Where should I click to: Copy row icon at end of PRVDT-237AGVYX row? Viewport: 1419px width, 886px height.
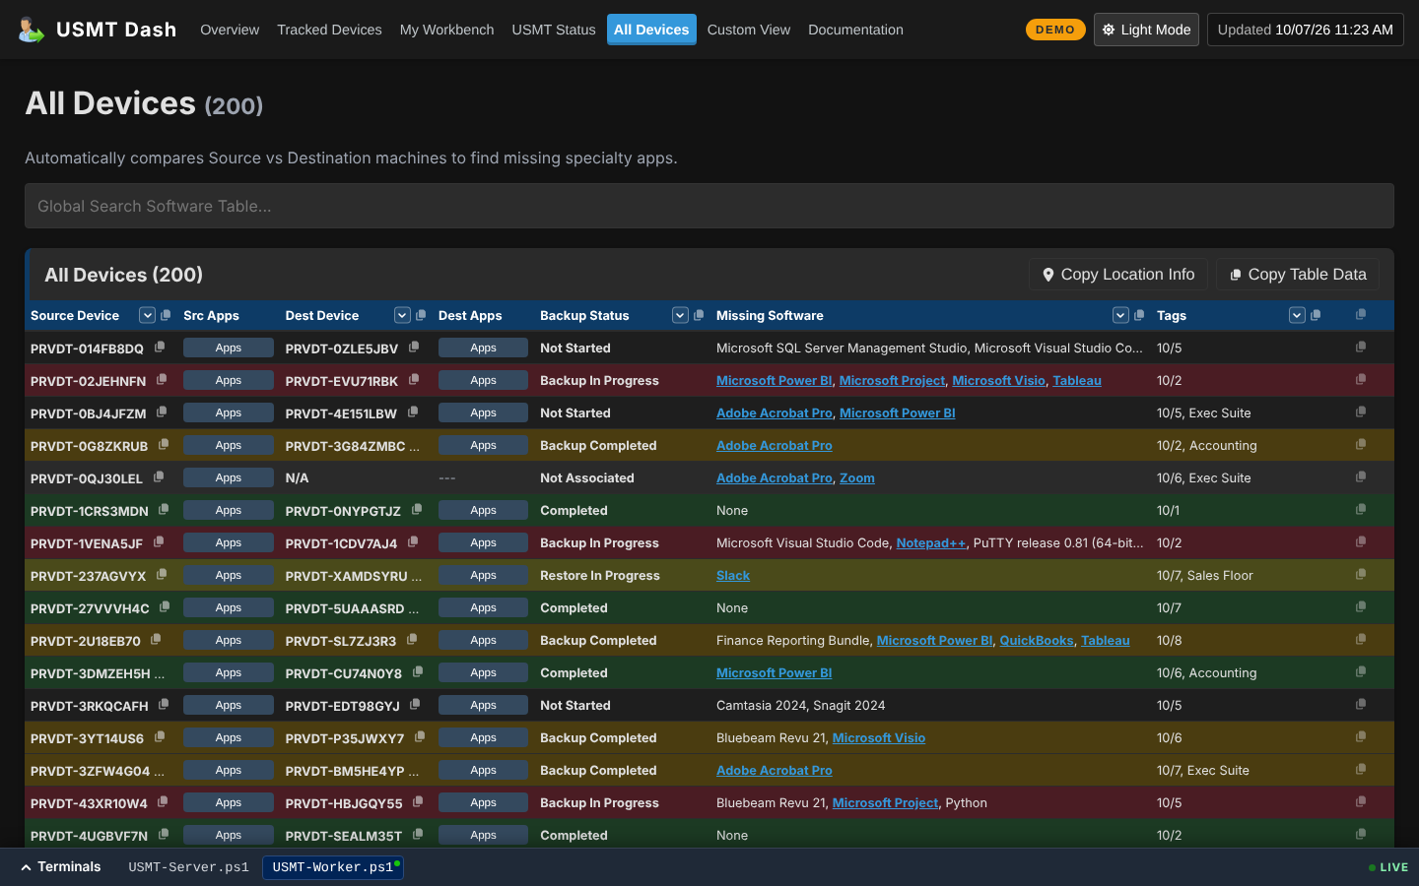pos(1361,575)
